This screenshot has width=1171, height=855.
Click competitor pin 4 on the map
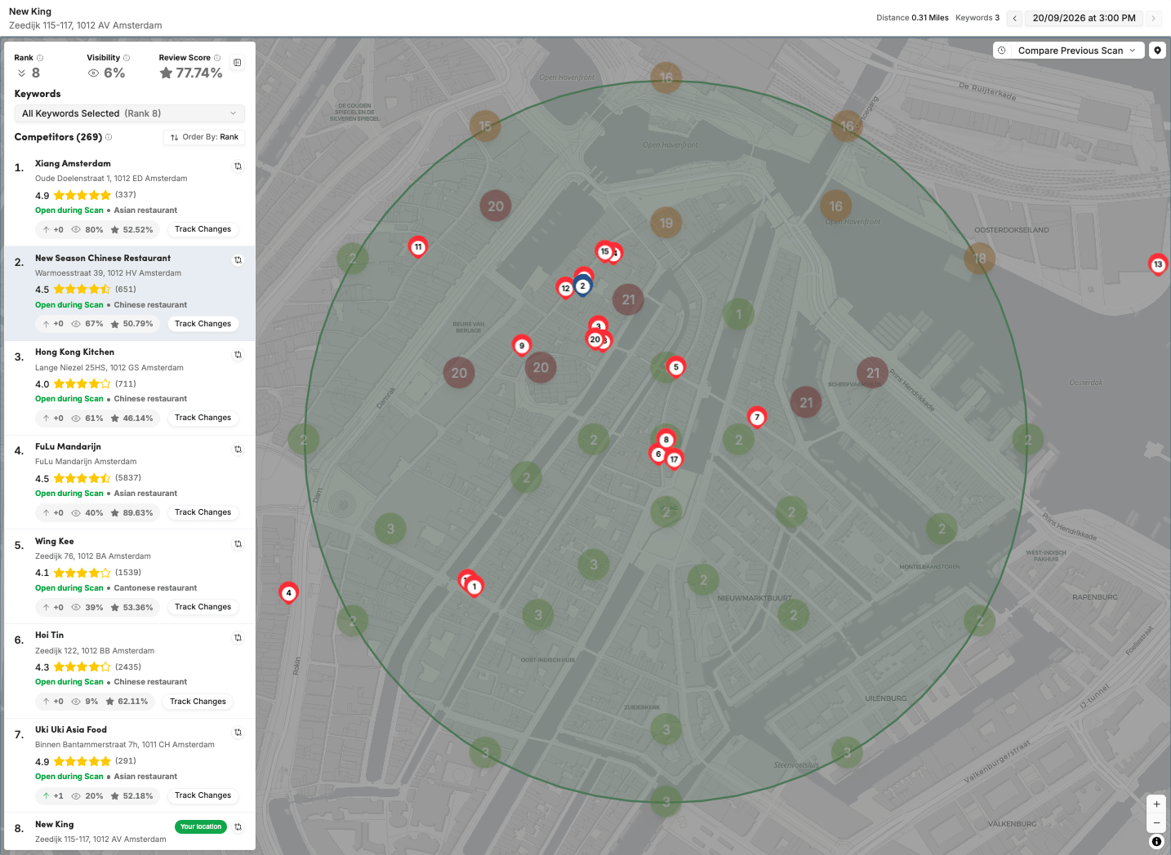click(288, 593)
